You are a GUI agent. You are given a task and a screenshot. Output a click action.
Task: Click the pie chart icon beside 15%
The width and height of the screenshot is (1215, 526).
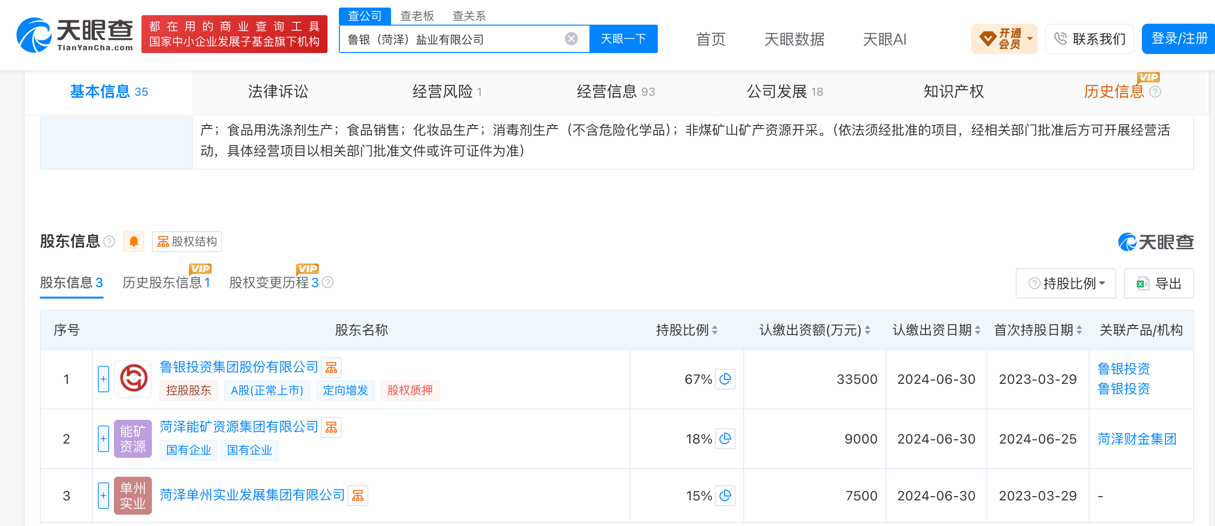725,496
